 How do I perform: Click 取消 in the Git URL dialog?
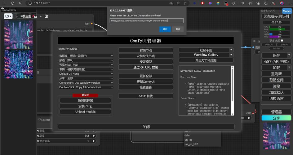tap(178, 29)
